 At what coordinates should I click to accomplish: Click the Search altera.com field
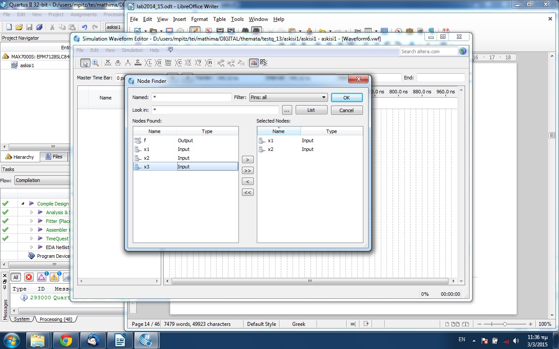pyautogui.click(x=429, y=51)
